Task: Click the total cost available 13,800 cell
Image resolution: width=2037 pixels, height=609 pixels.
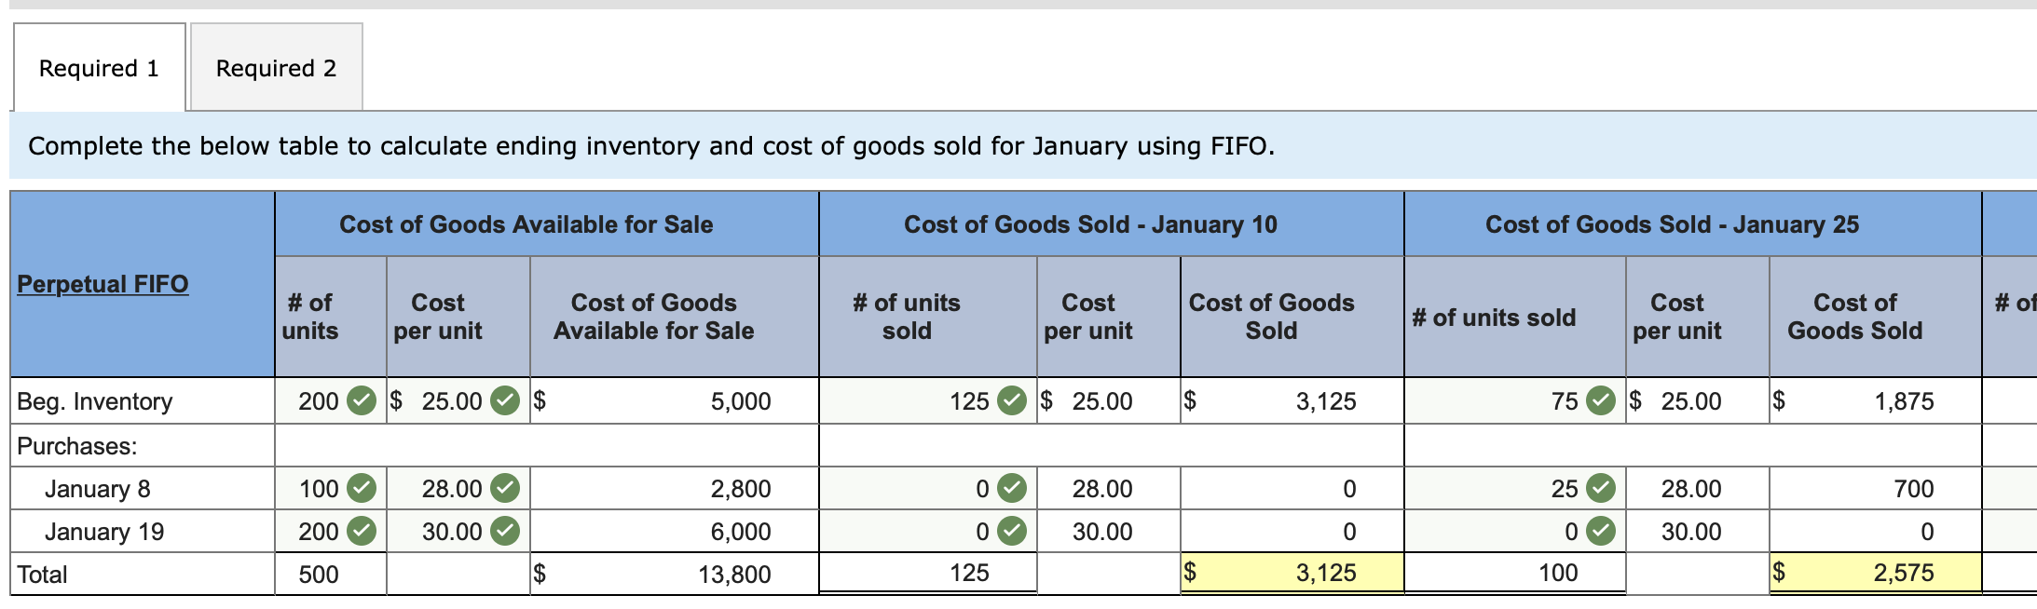Action: 675,574
